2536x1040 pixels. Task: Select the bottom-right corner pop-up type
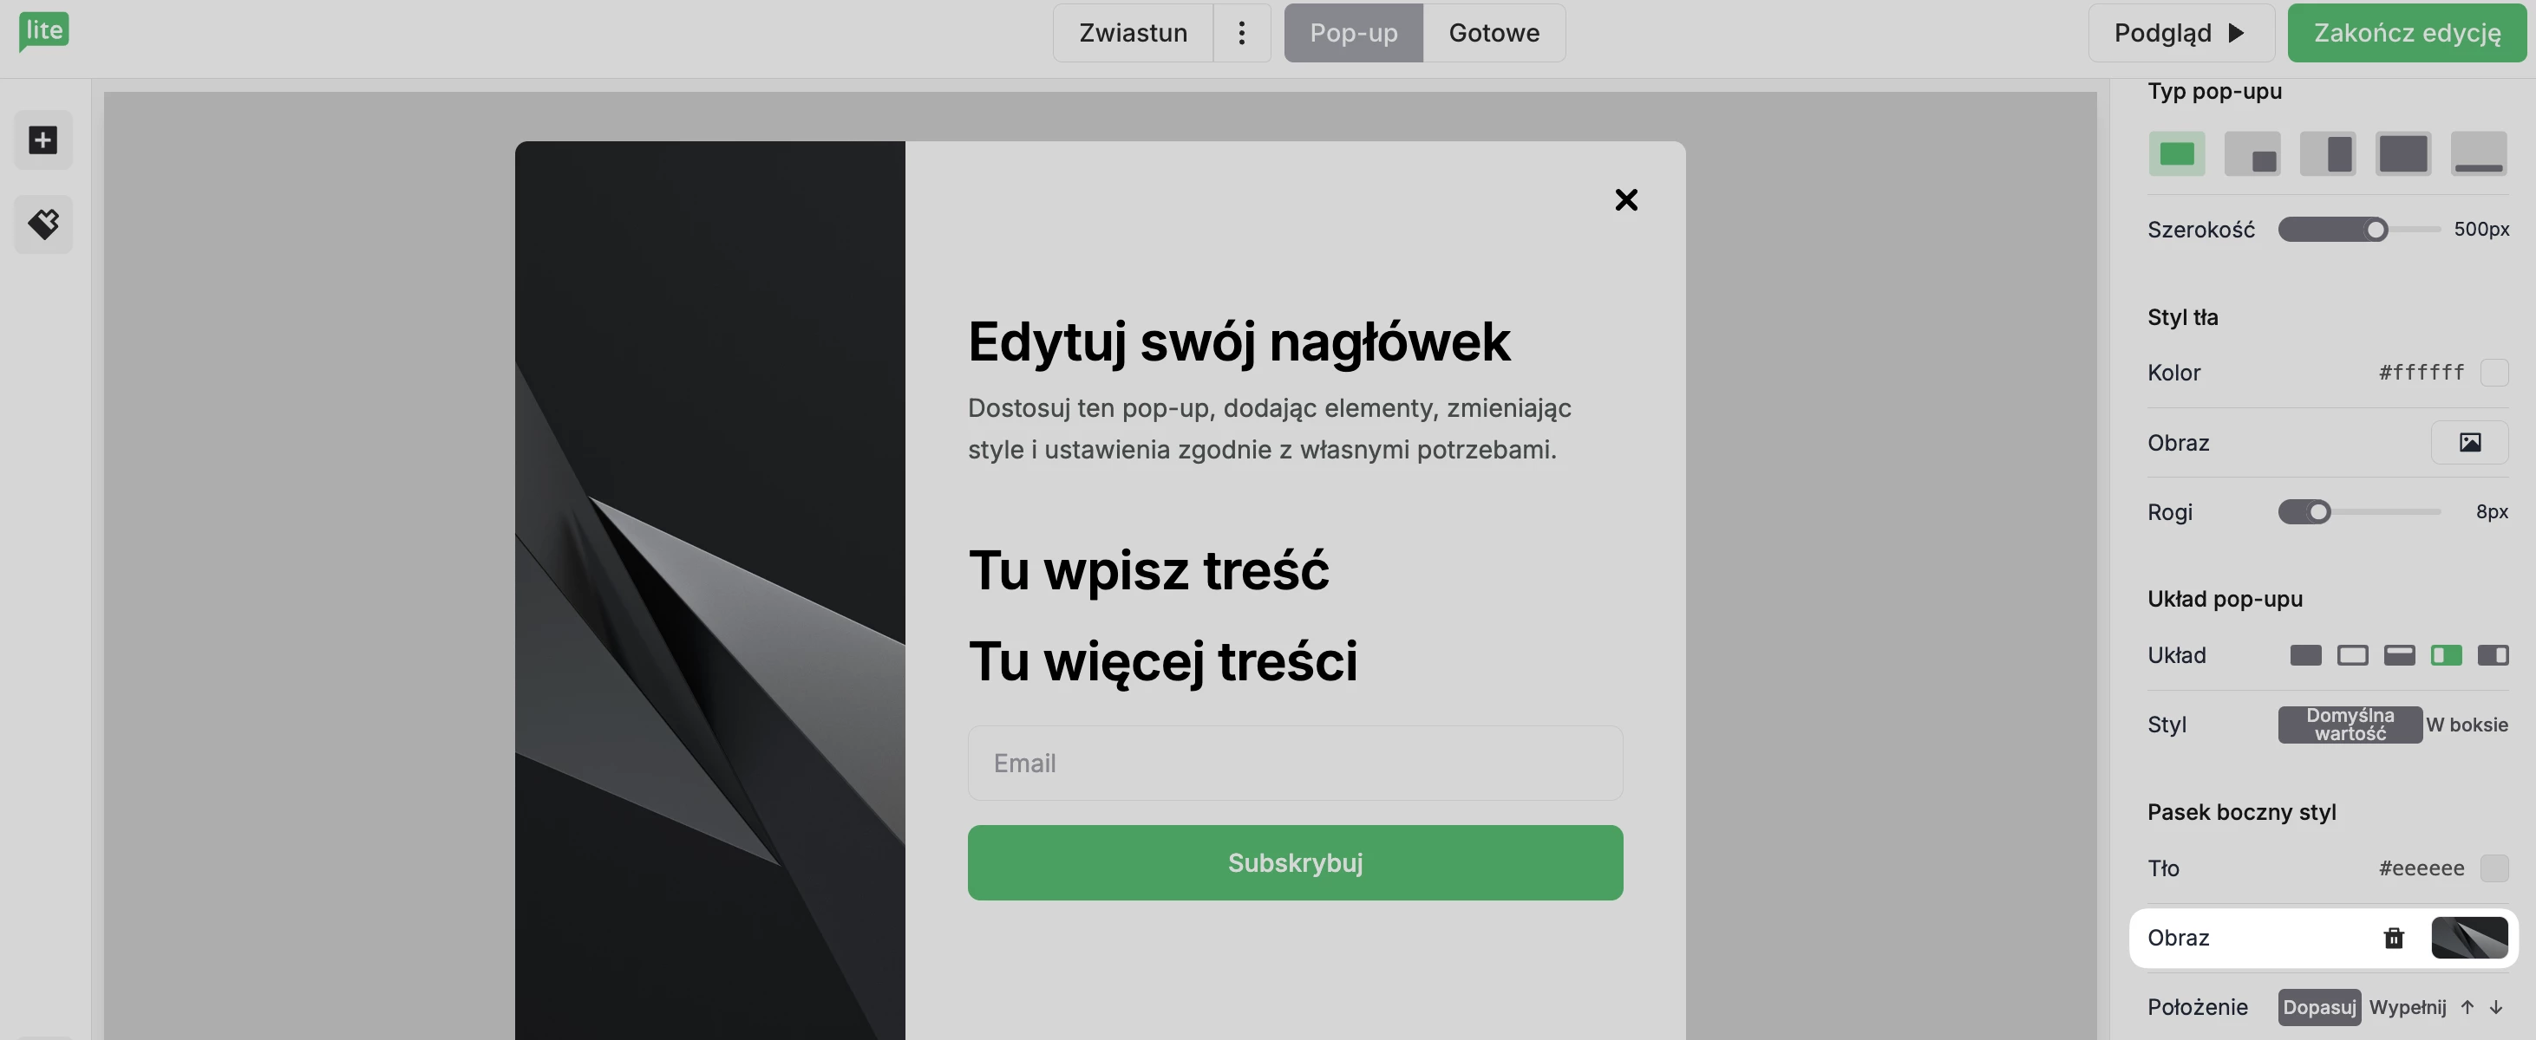click(x=2252, y=154)
